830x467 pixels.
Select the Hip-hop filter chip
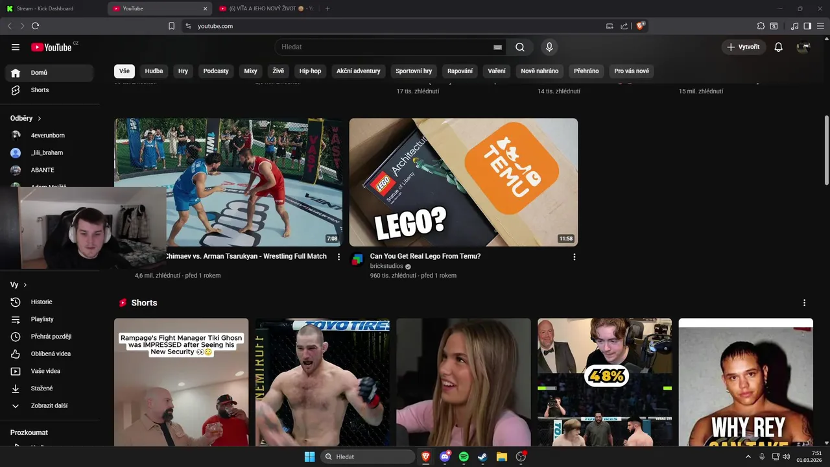point(310,71)
